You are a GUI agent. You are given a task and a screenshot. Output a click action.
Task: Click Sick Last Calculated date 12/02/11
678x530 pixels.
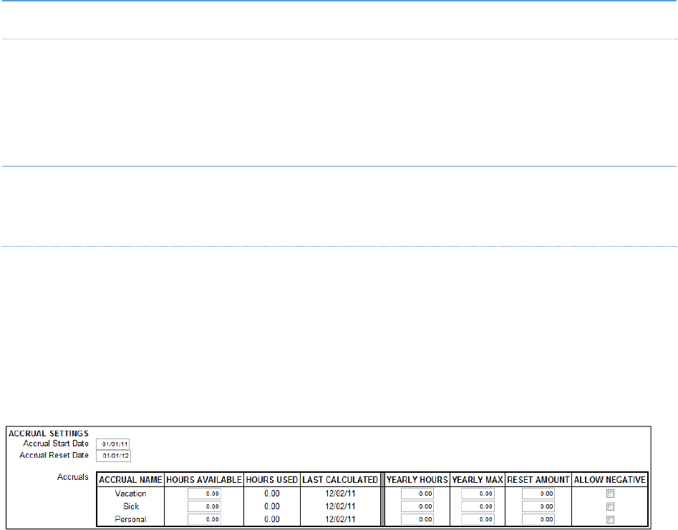(340, 506)
